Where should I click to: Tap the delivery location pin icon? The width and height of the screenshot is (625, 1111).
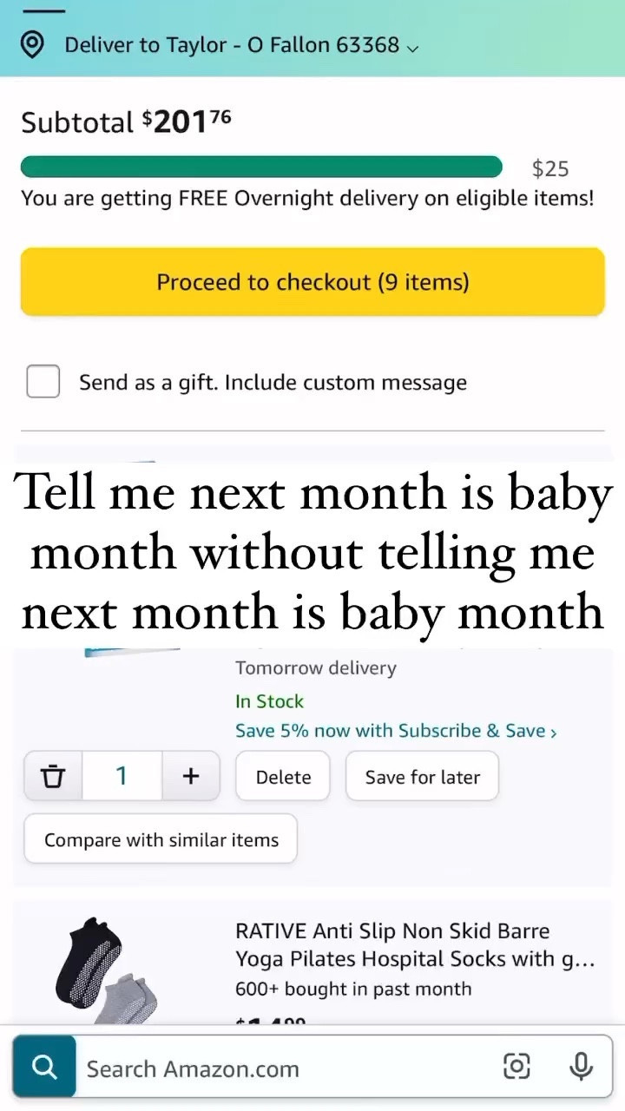click(32, 45)
